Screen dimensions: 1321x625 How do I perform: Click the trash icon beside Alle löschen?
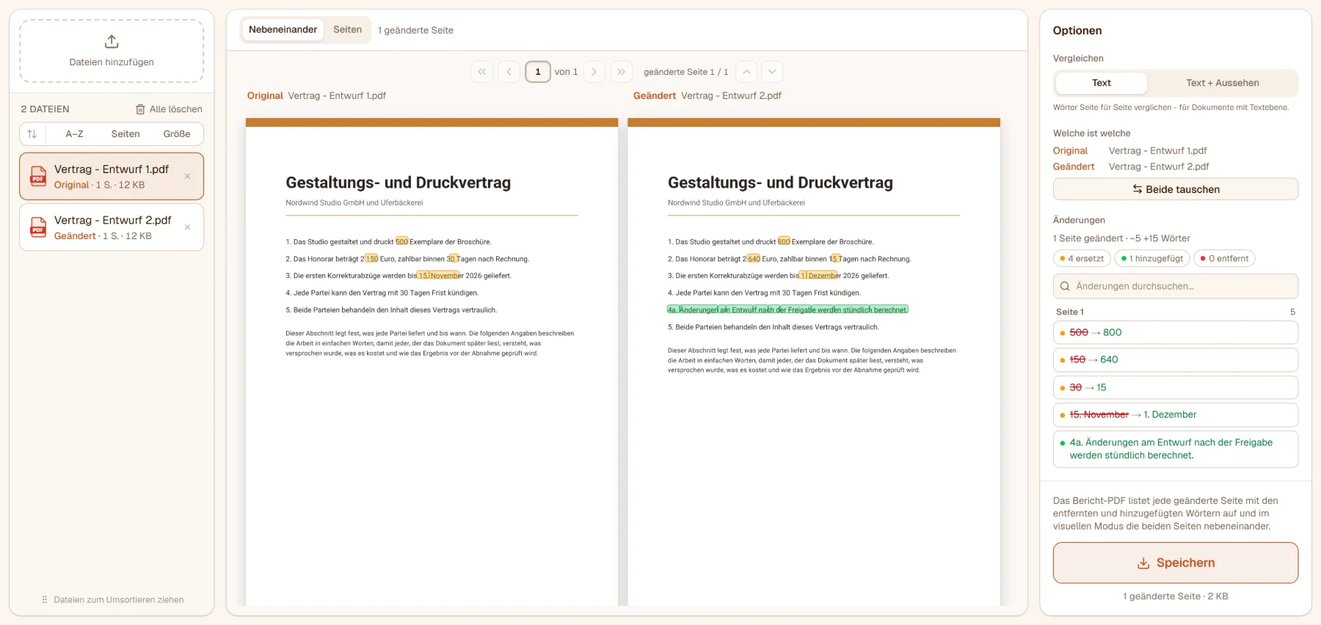tap(140, 109)
